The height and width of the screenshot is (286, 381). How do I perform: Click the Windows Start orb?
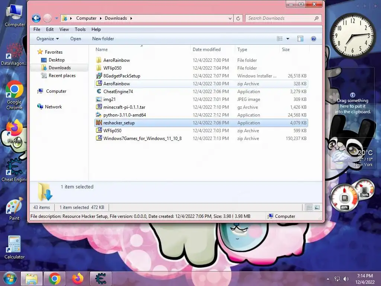(x=10, y=279)
